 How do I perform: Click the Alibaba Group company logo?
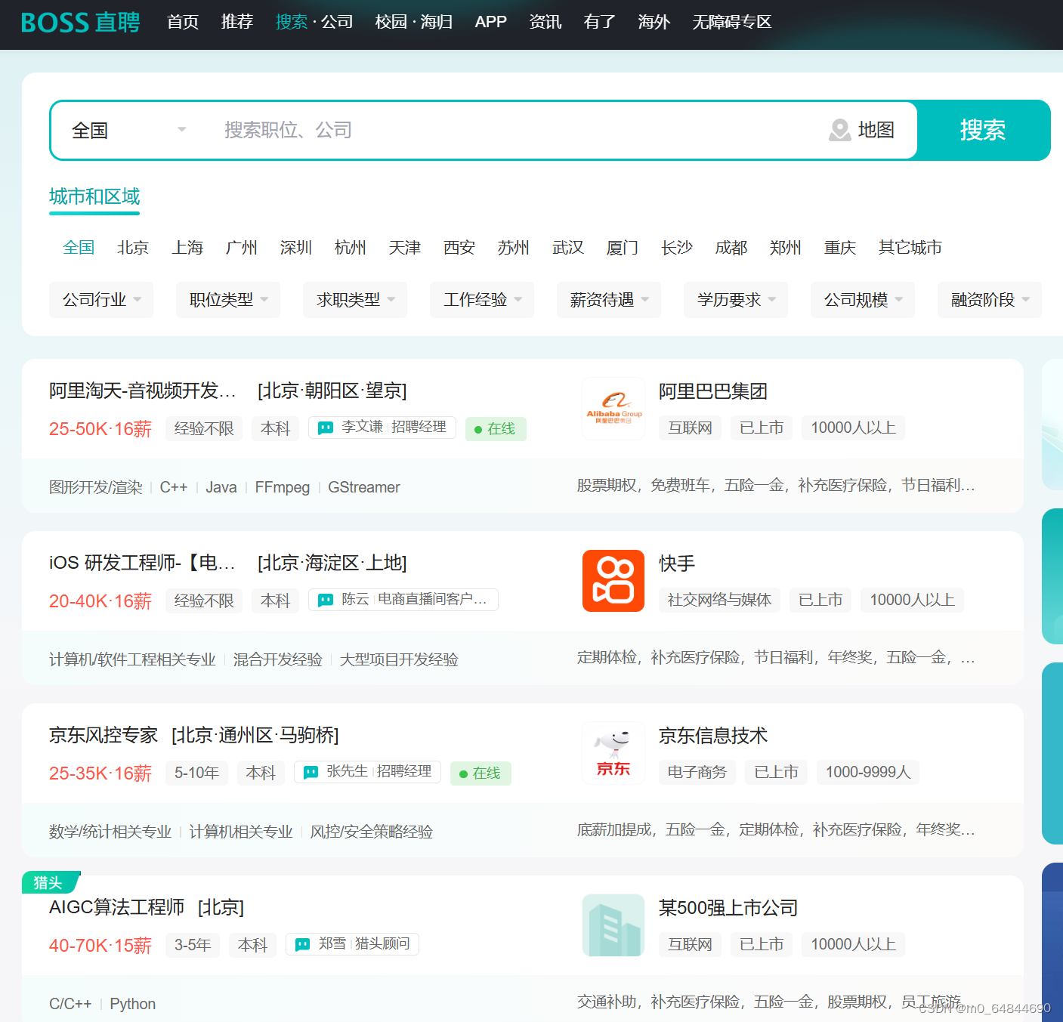(x=613, y=409)
